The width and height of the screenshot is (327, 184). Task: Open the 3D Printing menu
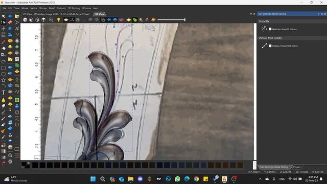[x=74, y=8]
